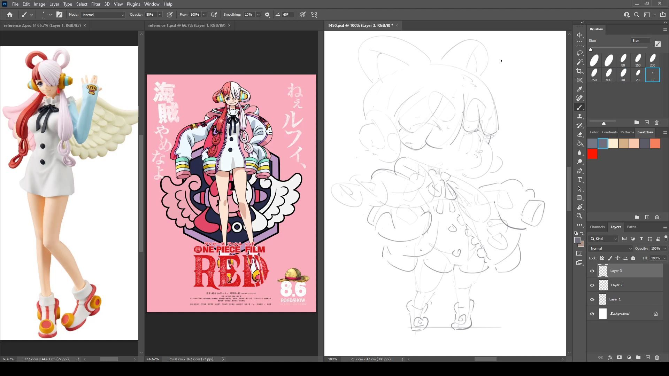The image size is (669, 376).
Task: Hide the Background layer visibility eye
Action: click(x=592, y=314)
